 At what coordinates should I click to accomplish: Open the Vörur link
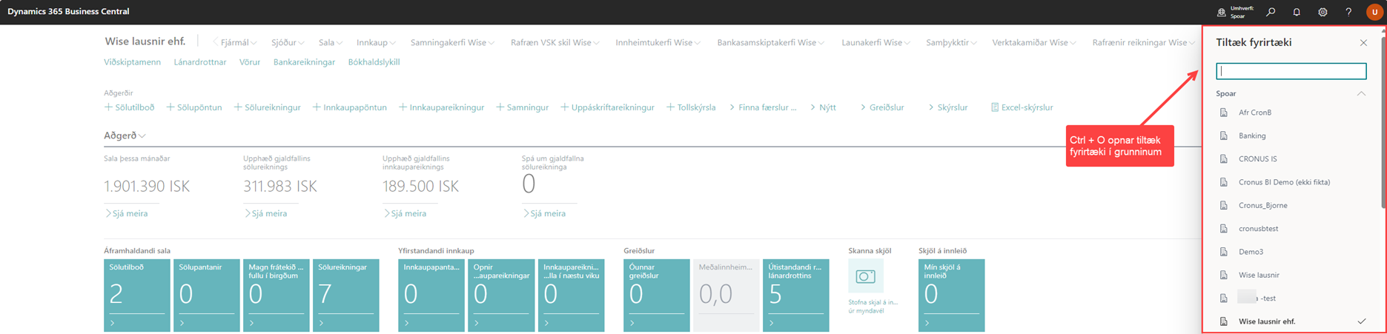tap(250, 62)
